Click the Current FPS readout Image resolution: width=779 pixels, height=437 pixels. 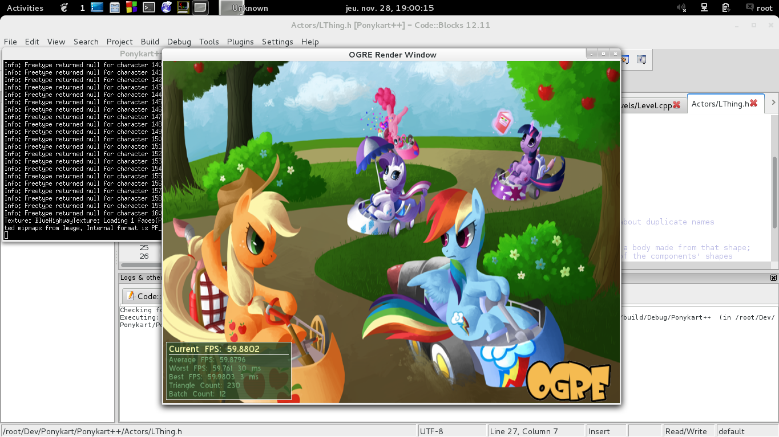214,349
